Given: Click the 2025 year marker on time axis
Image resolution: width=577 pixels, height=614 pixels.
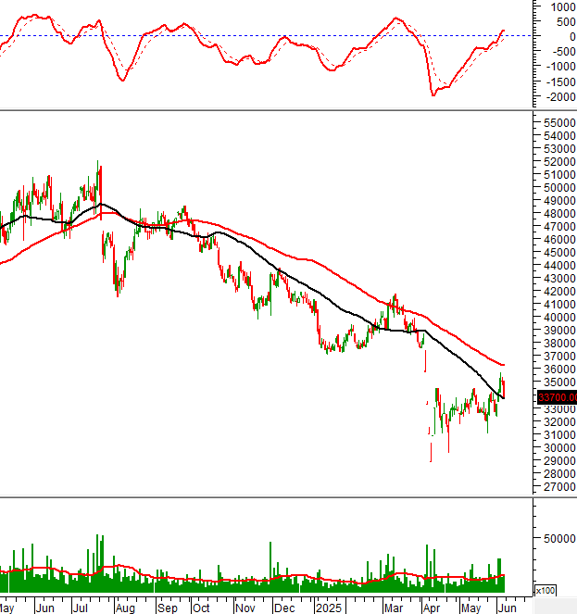Looking at the screenshot, I should coord(329,608).
